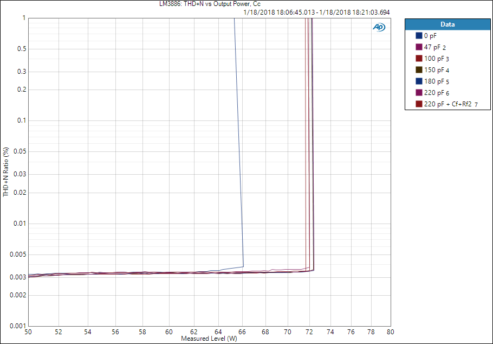
Task: Click the x-axis tick label '50'
Action: tap(28, 332)
